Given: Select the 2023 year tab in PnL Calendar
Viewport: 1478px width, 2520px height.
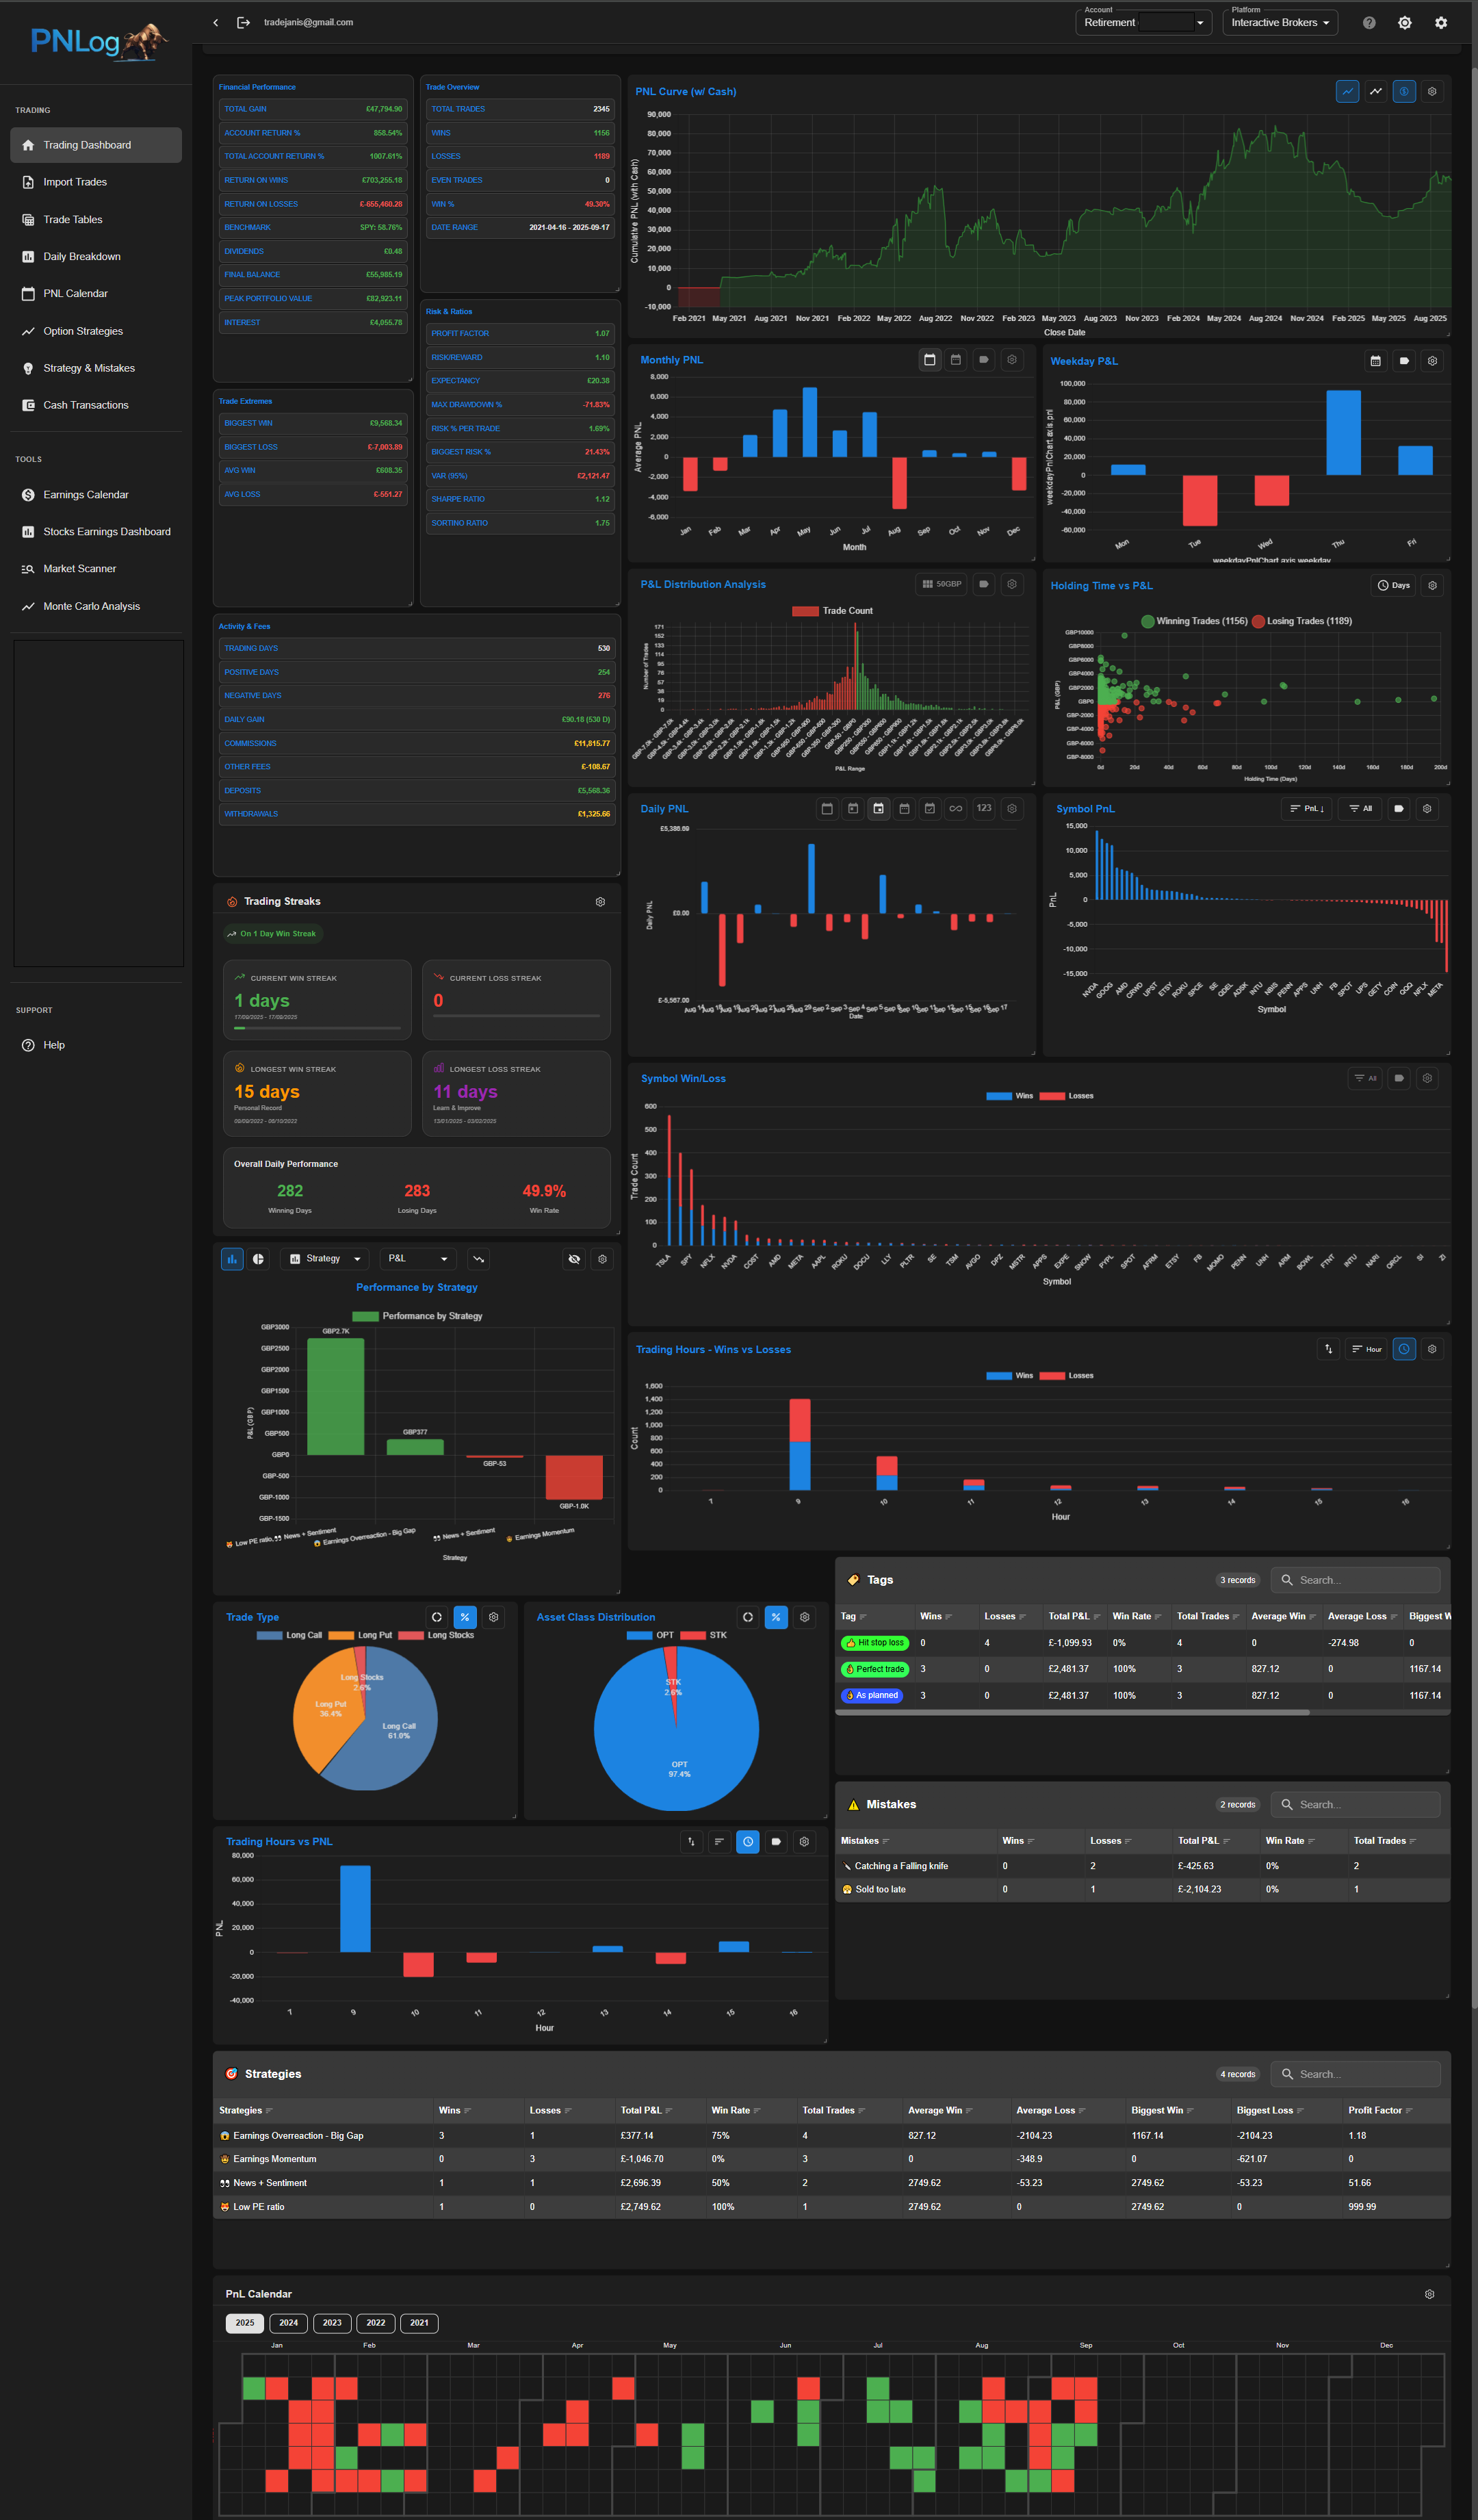Looking at the screenshot, I should [332, 2323].
